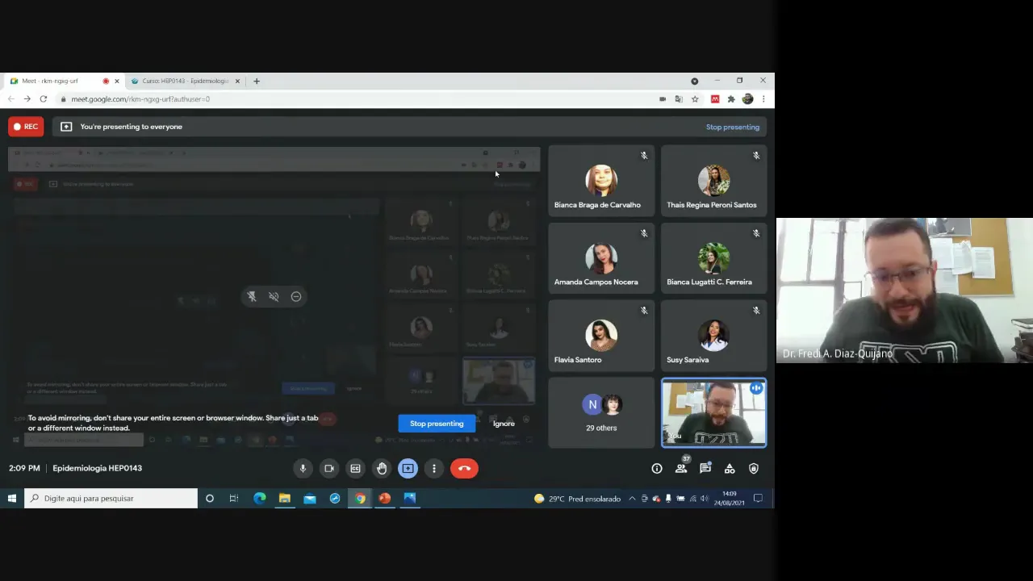Open Mail app from taskbar
The image size is (1033, 581).
(x=310, y=499)
